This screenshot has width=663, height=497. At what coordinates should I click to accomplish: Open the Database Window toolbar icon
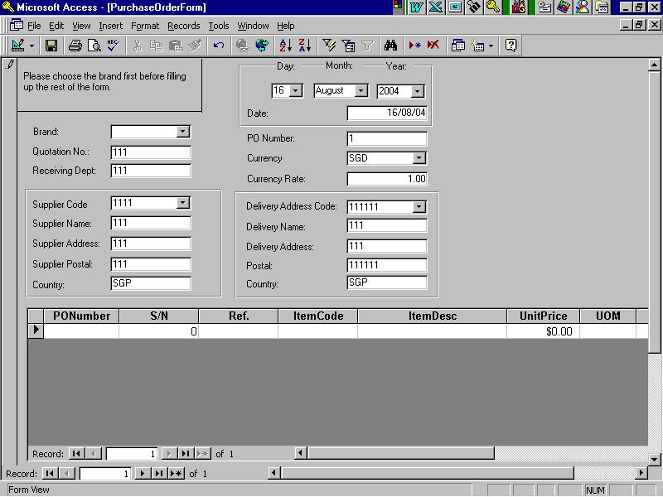click(x=457, y=46)
